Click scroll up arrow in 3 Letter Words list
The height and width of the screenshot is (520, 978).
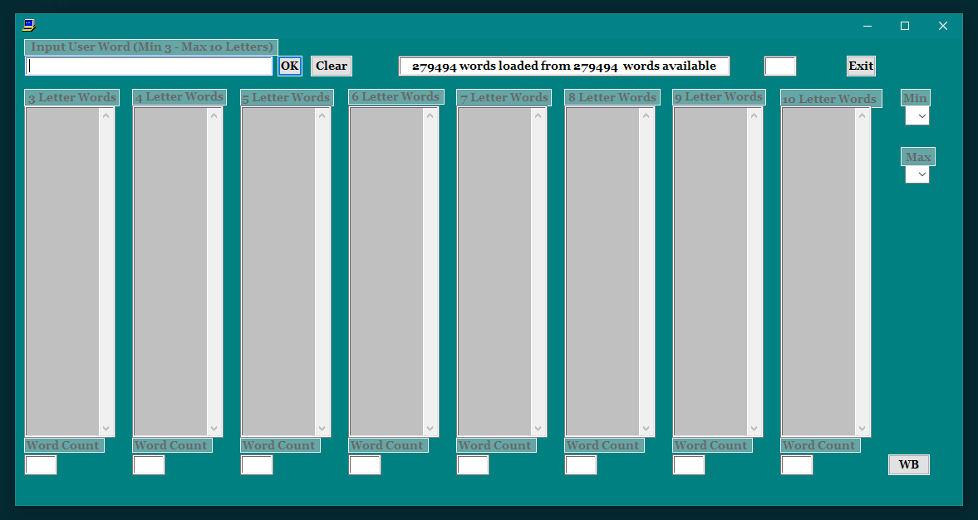pos(106,115)
